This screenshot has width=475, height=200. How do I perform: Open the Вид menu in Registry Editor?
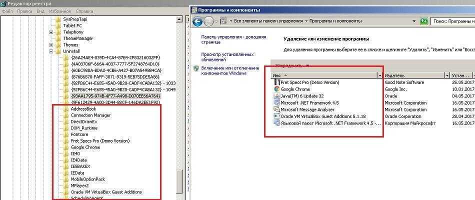(x=40, y=11)
